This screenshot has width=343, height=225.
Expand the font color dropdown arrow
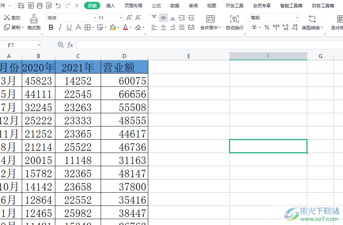click(x=131, y=28)
